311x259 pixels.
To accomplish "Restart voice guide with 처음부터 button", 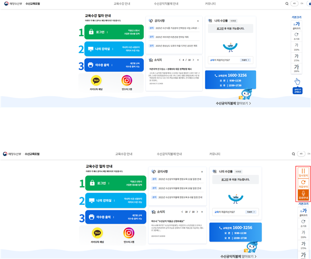I will coord(303,184).
